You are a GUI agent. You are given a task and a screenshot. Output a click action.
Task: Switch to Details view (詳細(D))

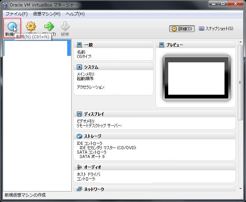[x=182, y=29]
